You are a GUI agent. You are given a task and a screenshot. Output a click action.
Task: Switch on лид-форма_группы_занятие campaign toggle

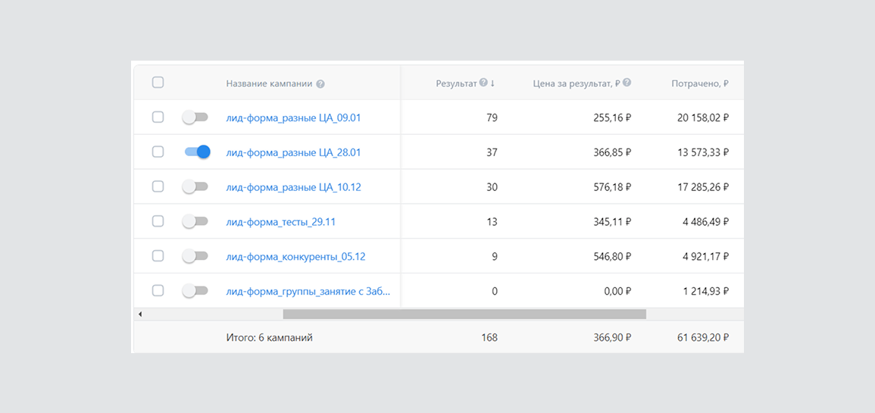coord(195,290)
